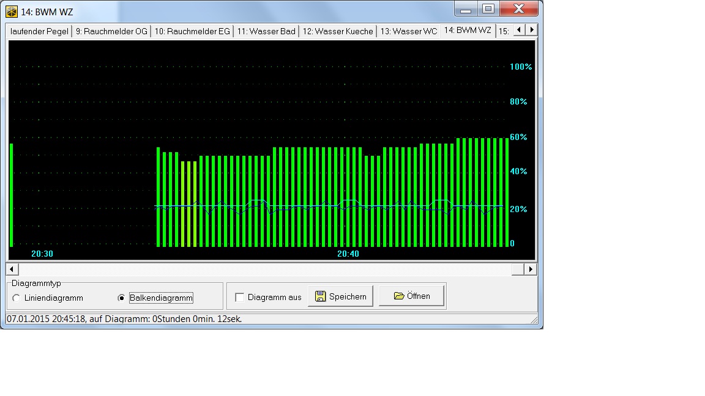Screen dimensions: 705x396
Task: Click the 20:40 time label on the axis
Action: 348,254
